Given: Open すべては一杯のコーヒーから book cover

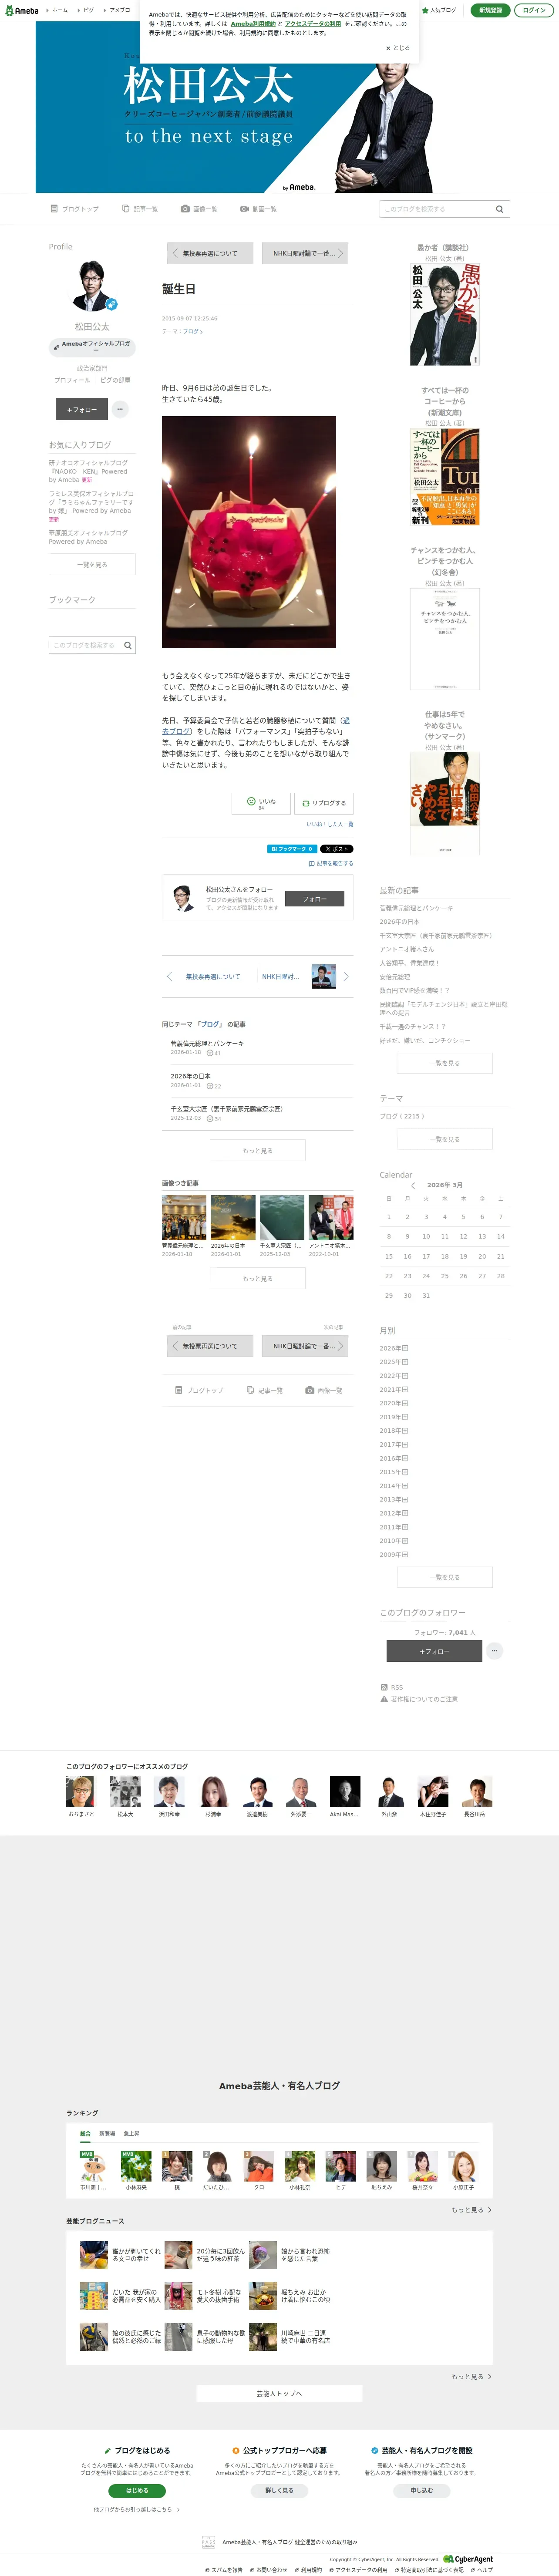Looking at the screenshot, I should 445,477.
